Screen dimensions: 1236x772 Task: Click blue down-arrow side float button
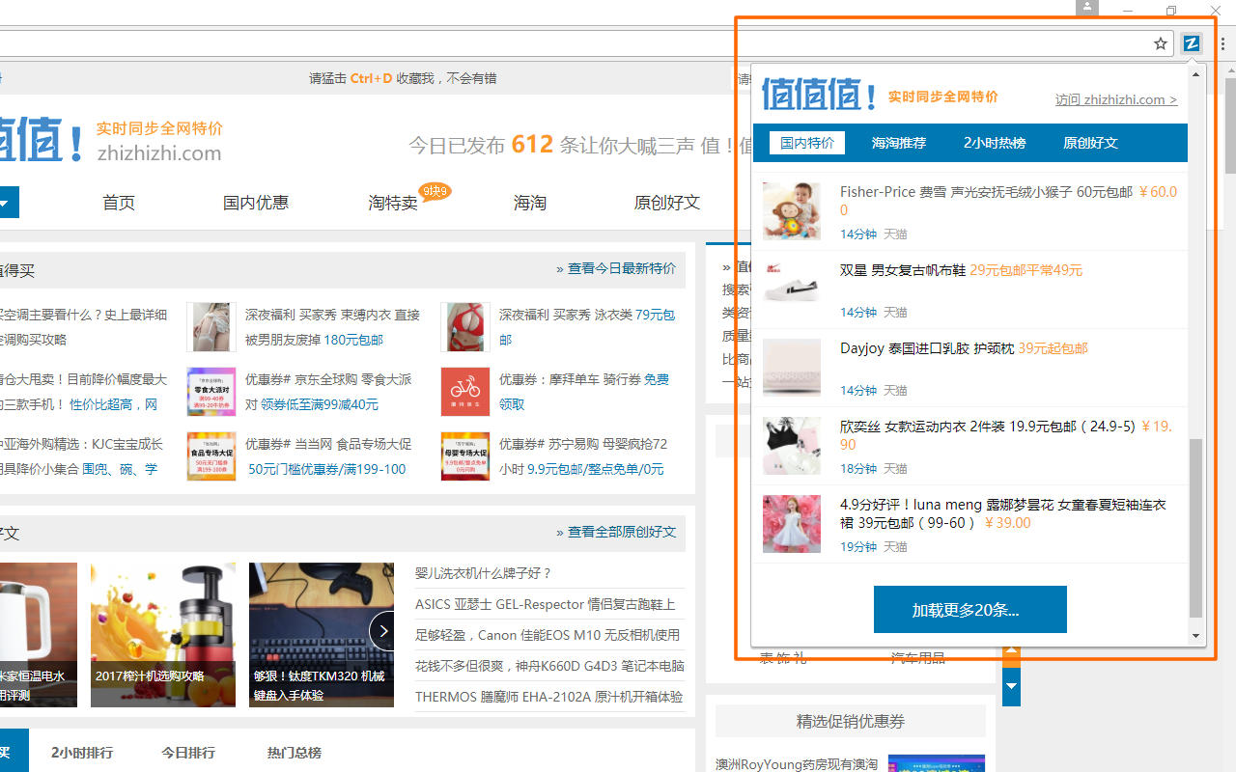[x=1011, y=687]
